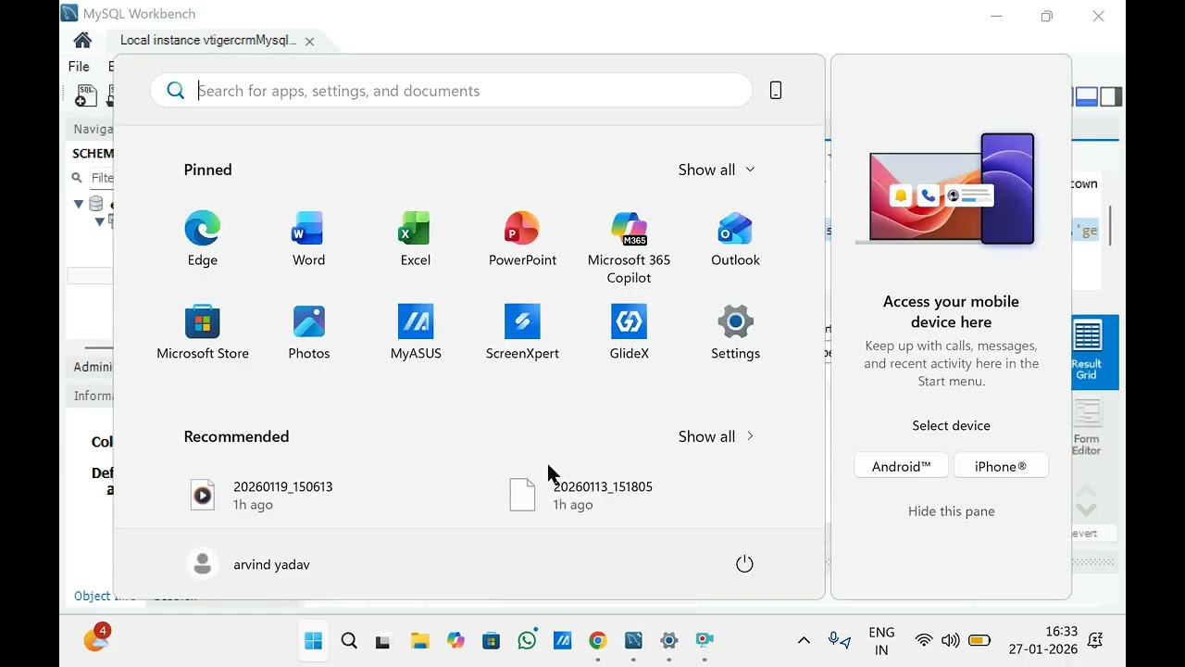Image resolution: width=1185 pixels, height=667 pixels.
Task: Show all pinned apps
Action: pyautogui.click(x=717, y=170)
